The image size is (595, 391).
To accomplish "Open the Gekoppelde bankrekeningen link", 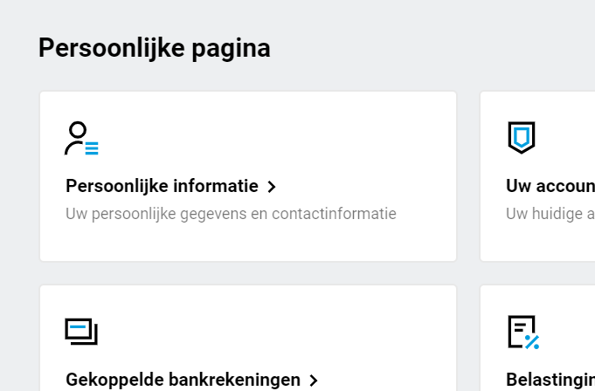I will pyautogui.click(x=183, y=380).
